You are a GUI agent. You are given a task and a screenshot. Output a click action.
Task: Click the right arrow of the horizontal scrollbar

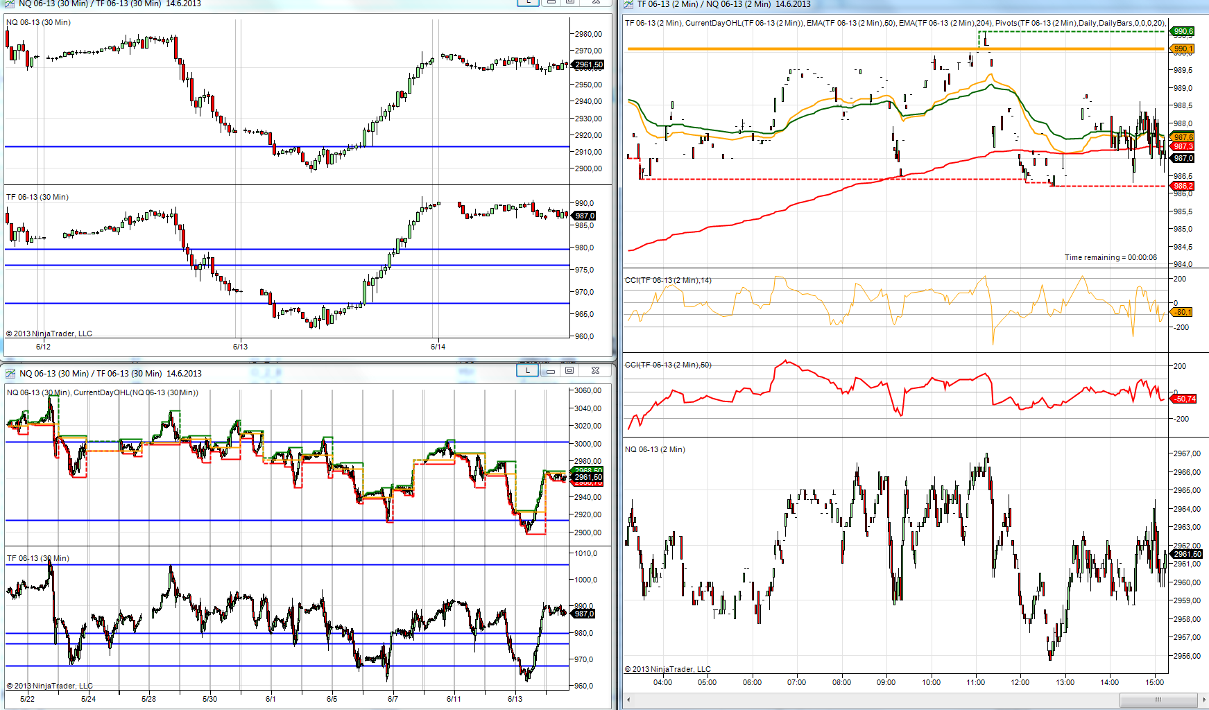click(1203, 700)
